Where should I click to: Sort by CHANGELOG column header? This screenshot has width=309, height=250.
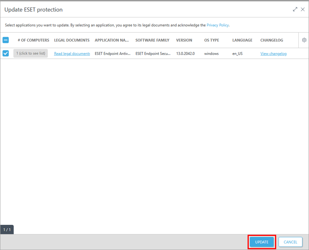pyautogui.click(x=272, y=40)
